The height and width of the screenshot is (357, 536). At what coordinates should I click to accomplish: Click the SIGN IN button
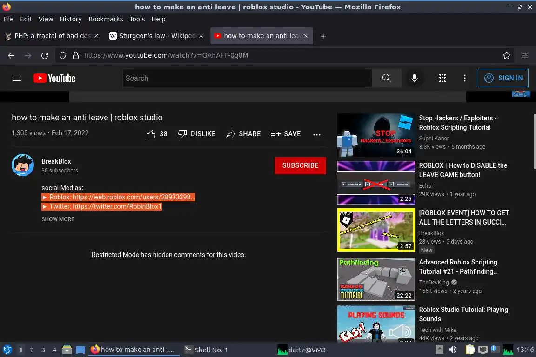pos(503,78)
